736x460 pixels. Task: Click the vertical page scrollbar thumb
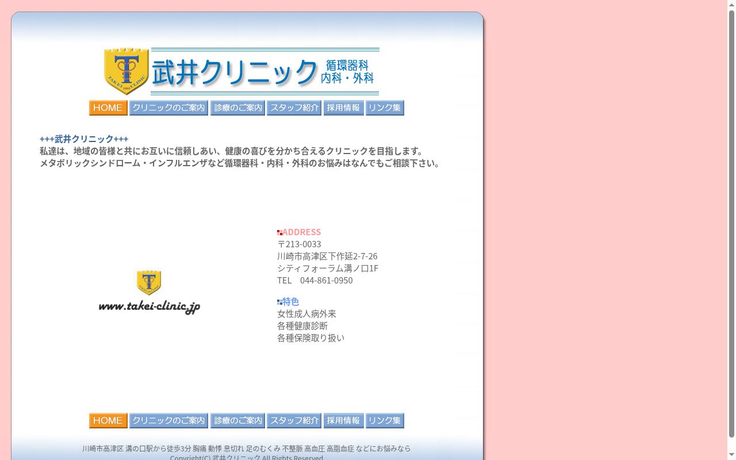click(731, 224)
